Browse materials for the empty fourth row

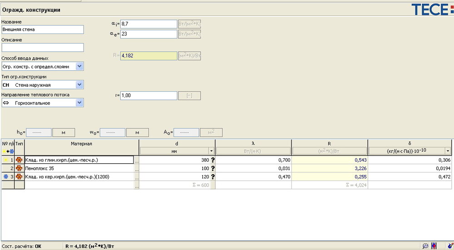click(x=136, y=185)
